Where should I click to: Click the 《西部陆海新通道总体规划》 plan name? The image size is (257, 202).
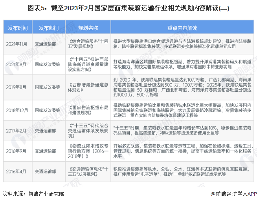coord(88,87)
